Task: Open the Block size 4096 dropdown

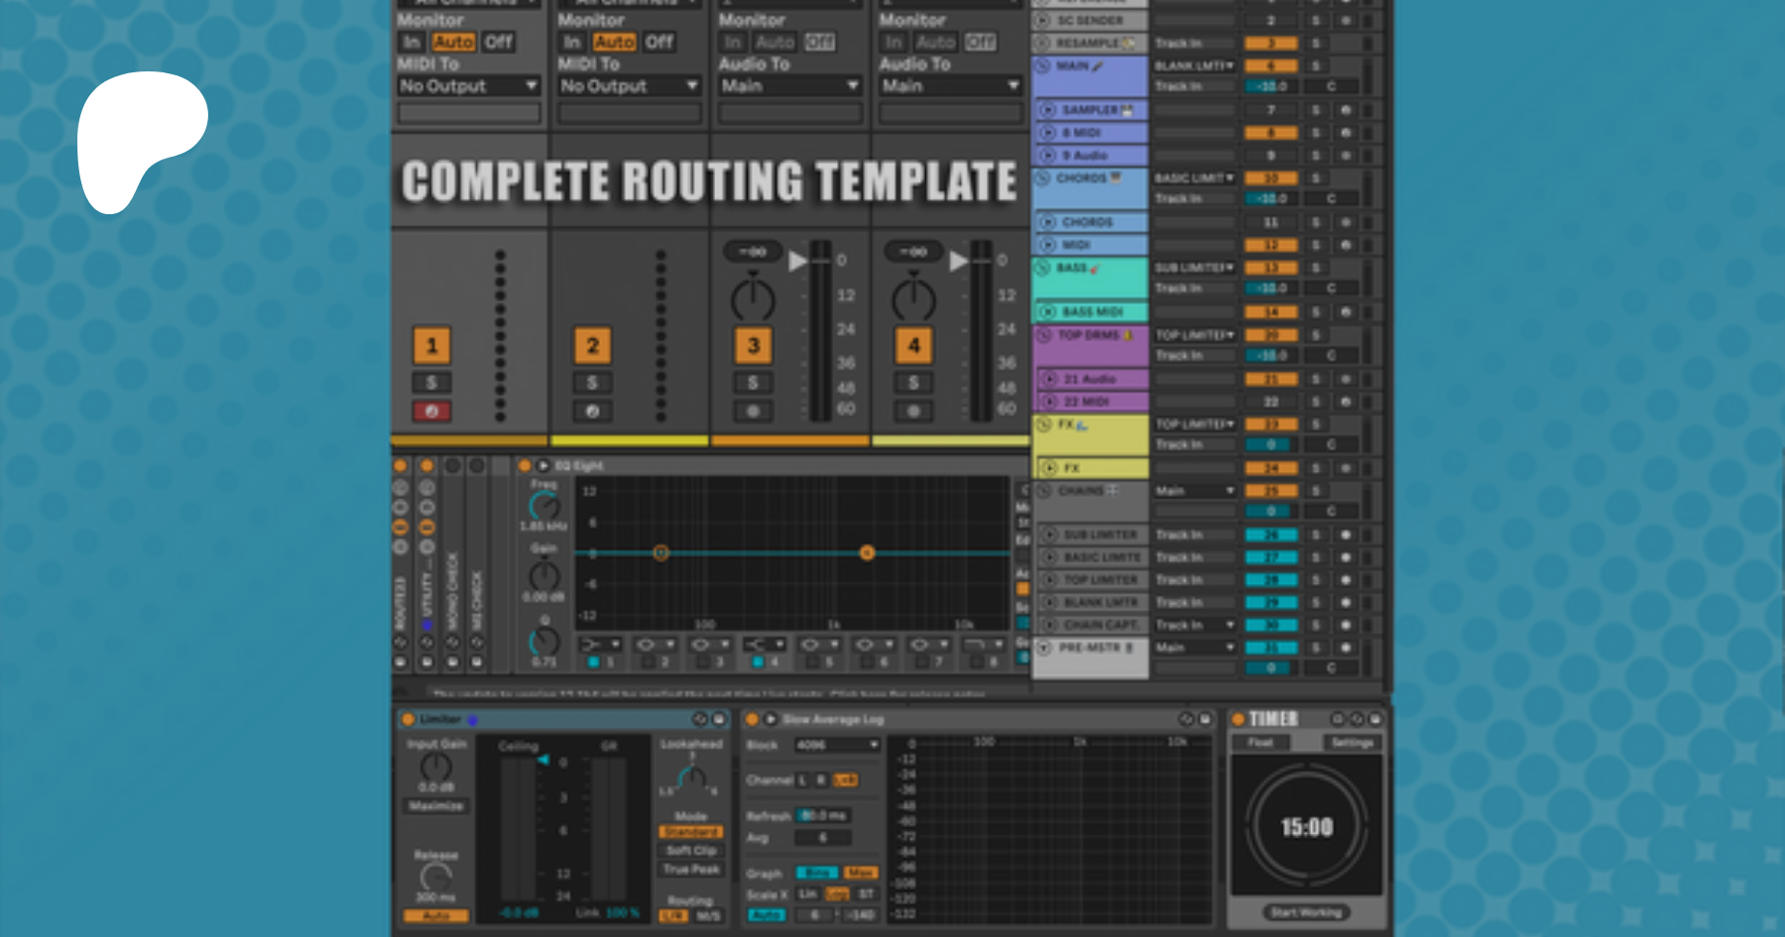Action: [838, 745]
